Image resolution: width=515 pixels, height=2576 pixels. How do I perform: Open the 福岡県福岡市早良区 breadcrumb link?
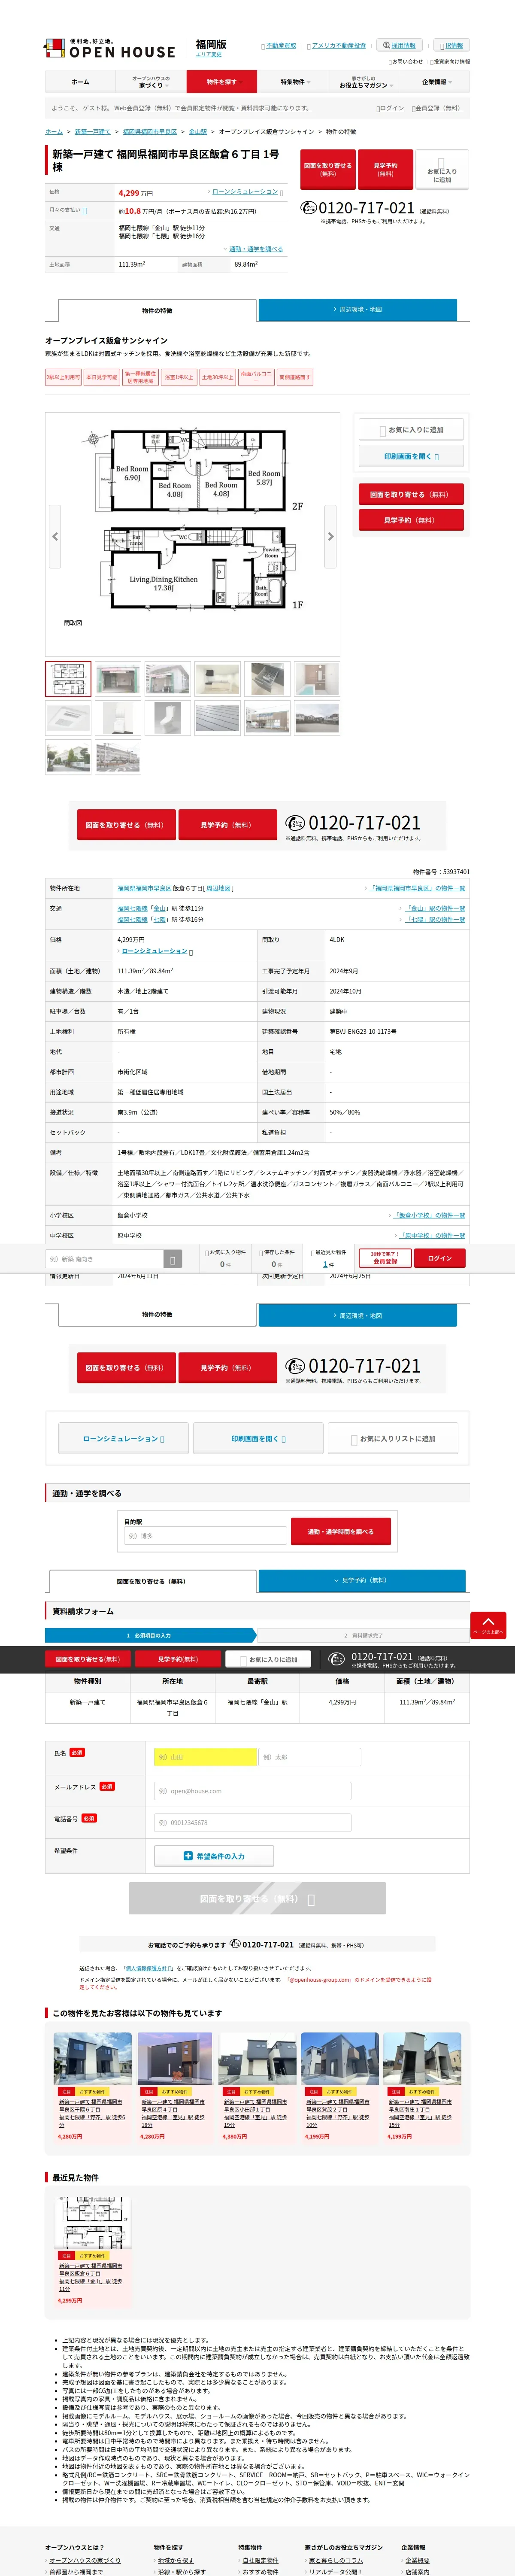click(150, 132)
